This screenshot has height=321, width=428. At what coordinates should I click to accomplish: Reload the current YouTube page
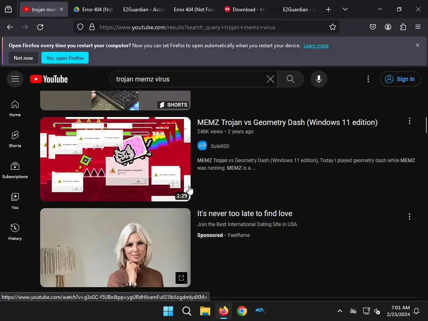pyautogui.click(x=40, y=27)
